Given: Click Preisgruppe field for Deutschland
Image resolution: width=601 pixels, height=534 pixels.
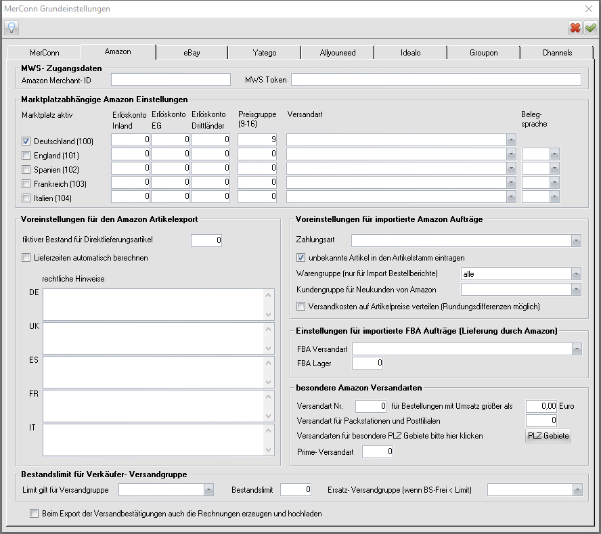Looking at the screenshot, I should [257, 139].
